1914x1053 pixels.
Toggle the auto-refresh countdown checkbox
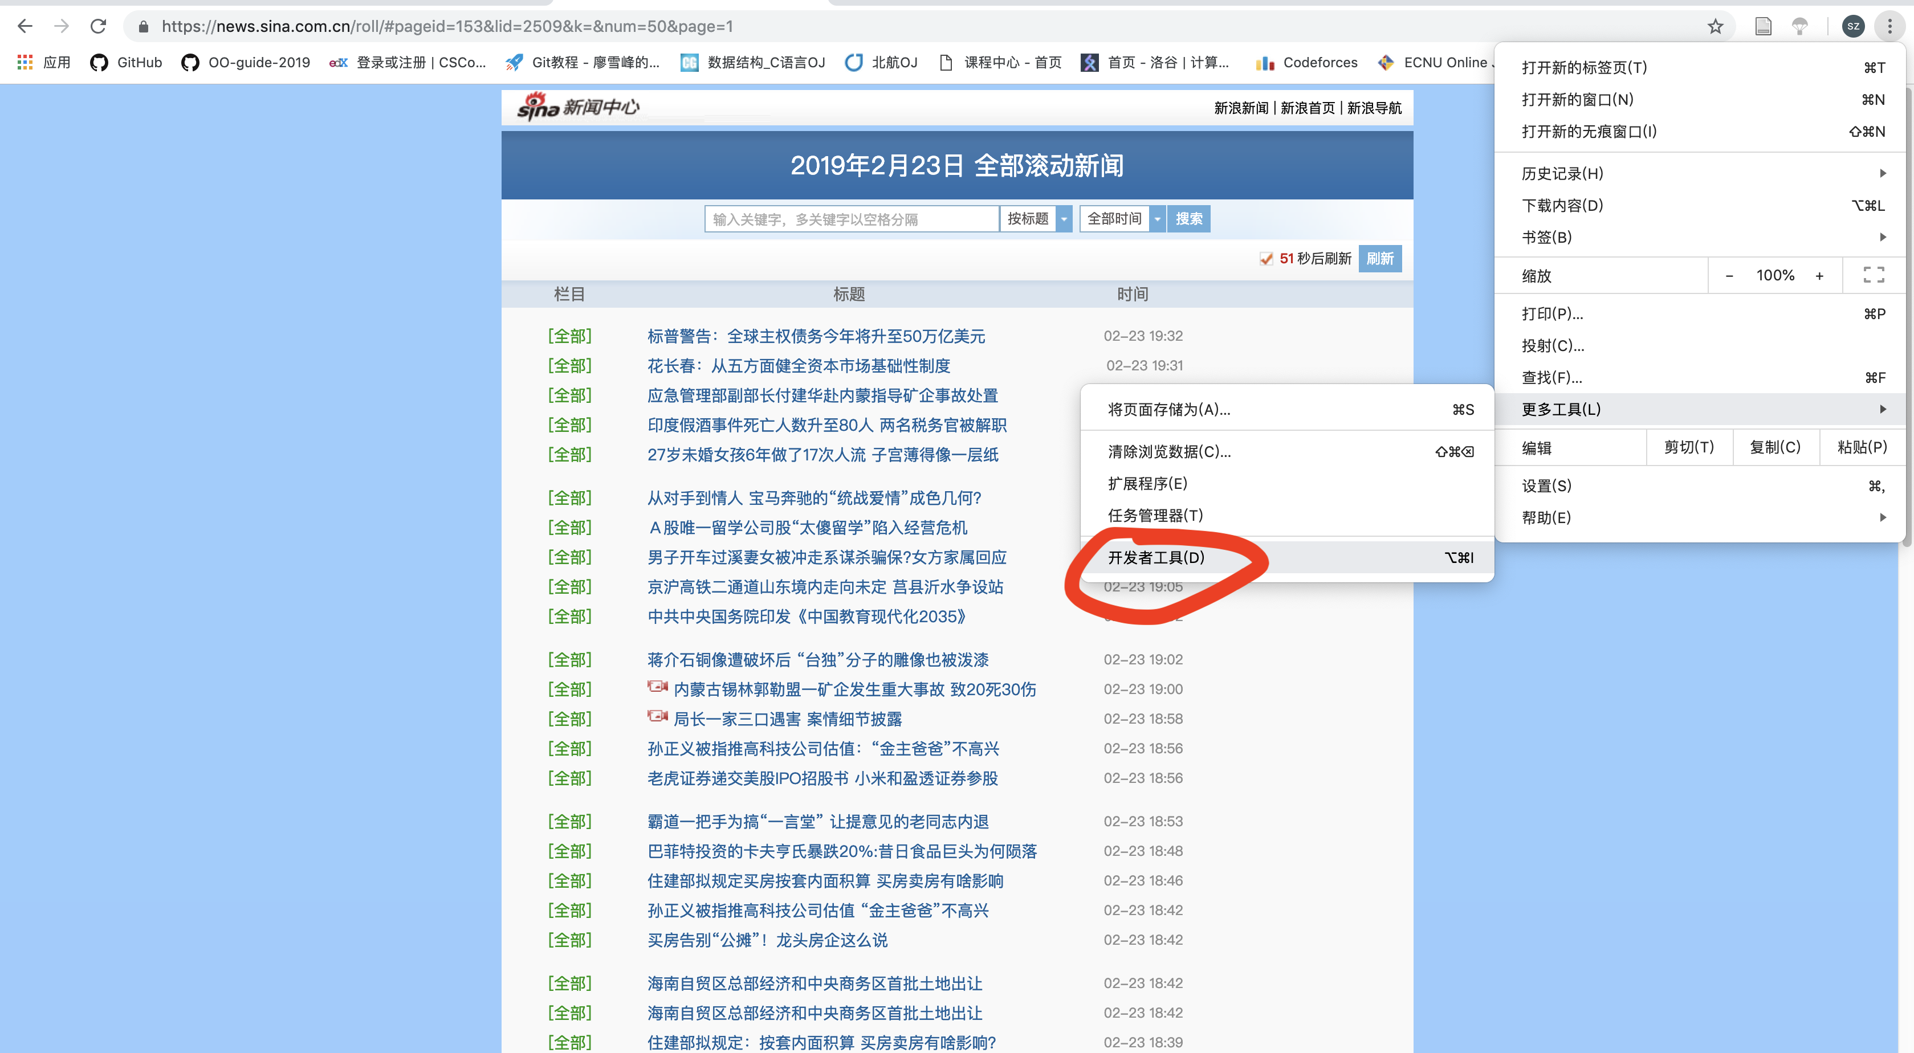pyautogui.click(x=1266, y=259)
